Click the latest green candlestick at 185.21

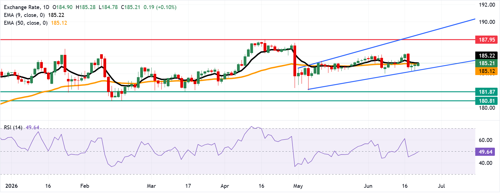tap(418, 64)
